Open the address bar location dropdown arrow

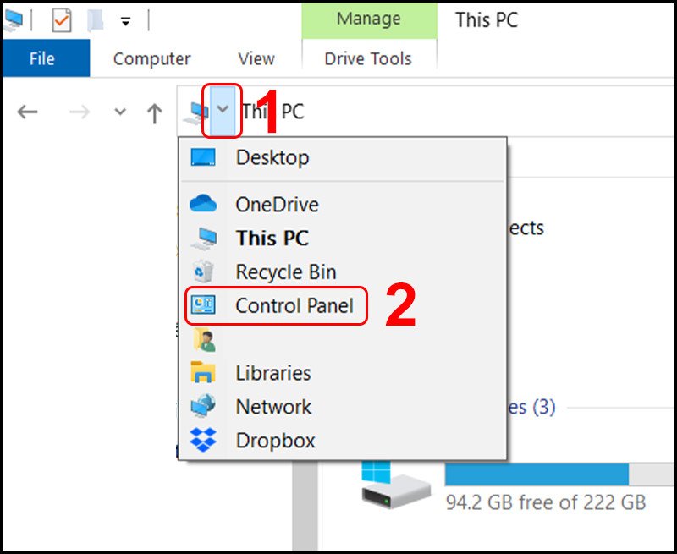(x=222, y=111)
